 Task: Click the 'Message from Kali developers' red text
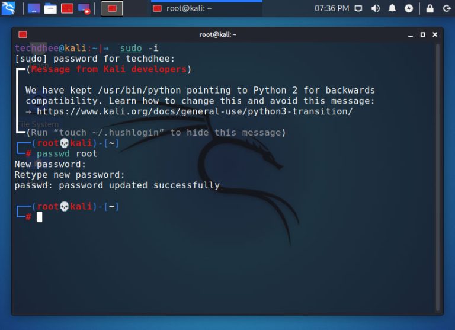[x=108, y=69]
